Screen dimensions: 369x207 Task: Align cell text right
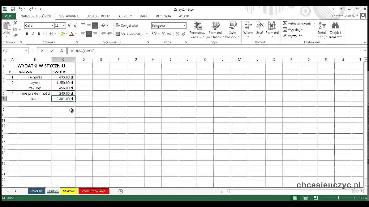click(x=95, y=34)
